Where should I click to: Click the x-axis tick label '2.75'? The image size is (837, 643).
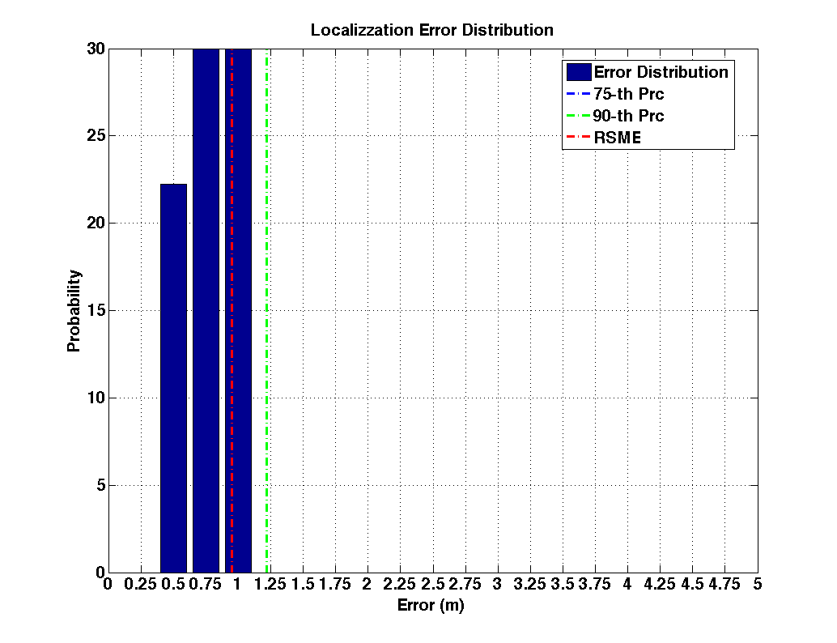465,584
